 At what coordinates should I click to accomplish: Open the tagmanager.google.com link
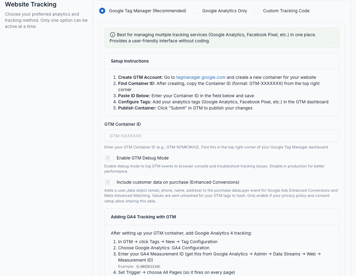[x=201, y=77]
